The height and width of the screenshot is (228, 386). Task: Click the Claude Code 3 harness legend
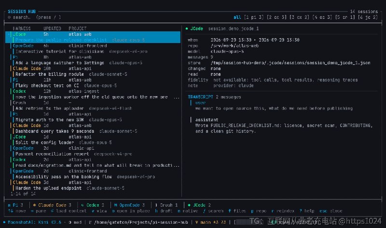[x=52, y=205]
